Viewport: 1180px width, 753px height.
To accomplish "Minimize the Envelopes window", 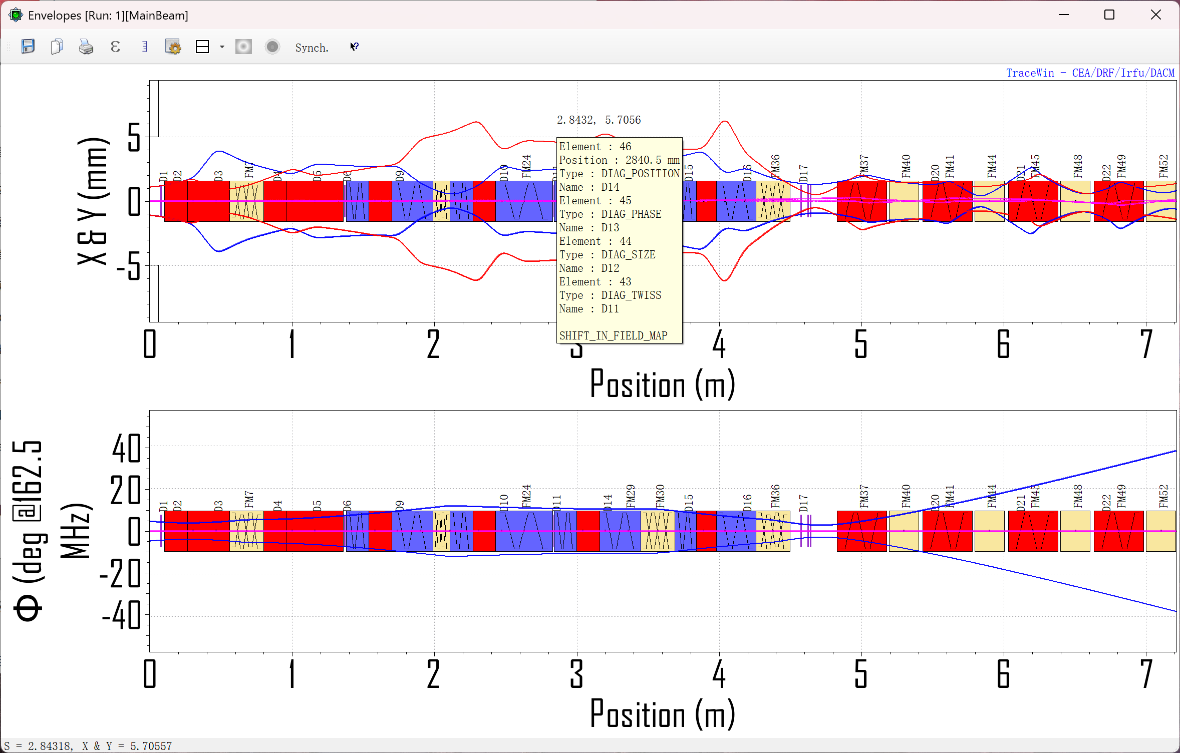I will (x=1064, y=15).
